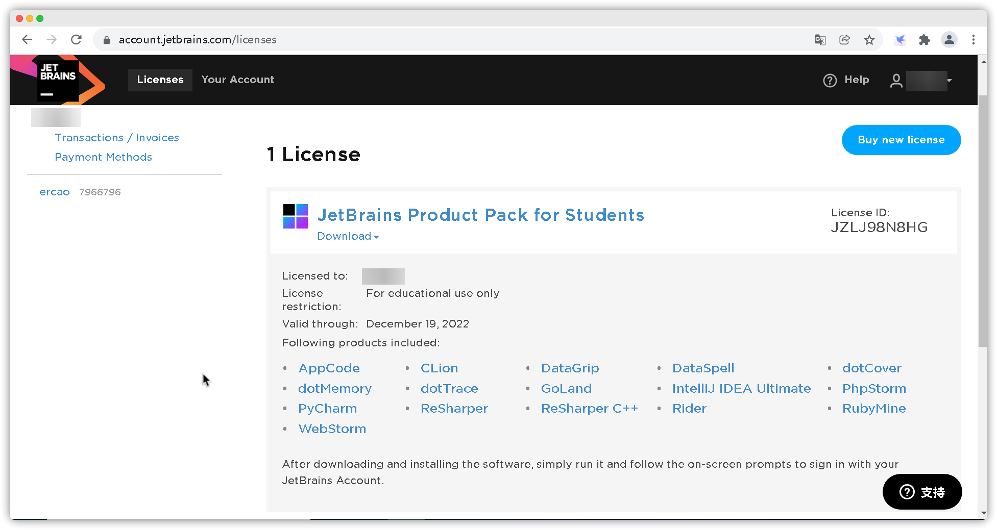This screenshot has width=997, height=530.
Task: Open Google Translate from the address bar
Action: [x=820, y=39]
